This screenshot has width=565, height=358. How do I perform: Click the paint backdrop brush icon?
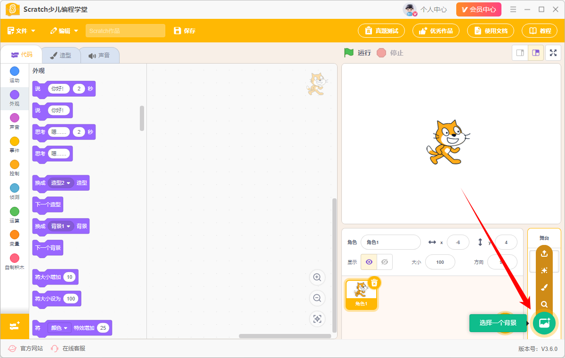click(544, 287)
